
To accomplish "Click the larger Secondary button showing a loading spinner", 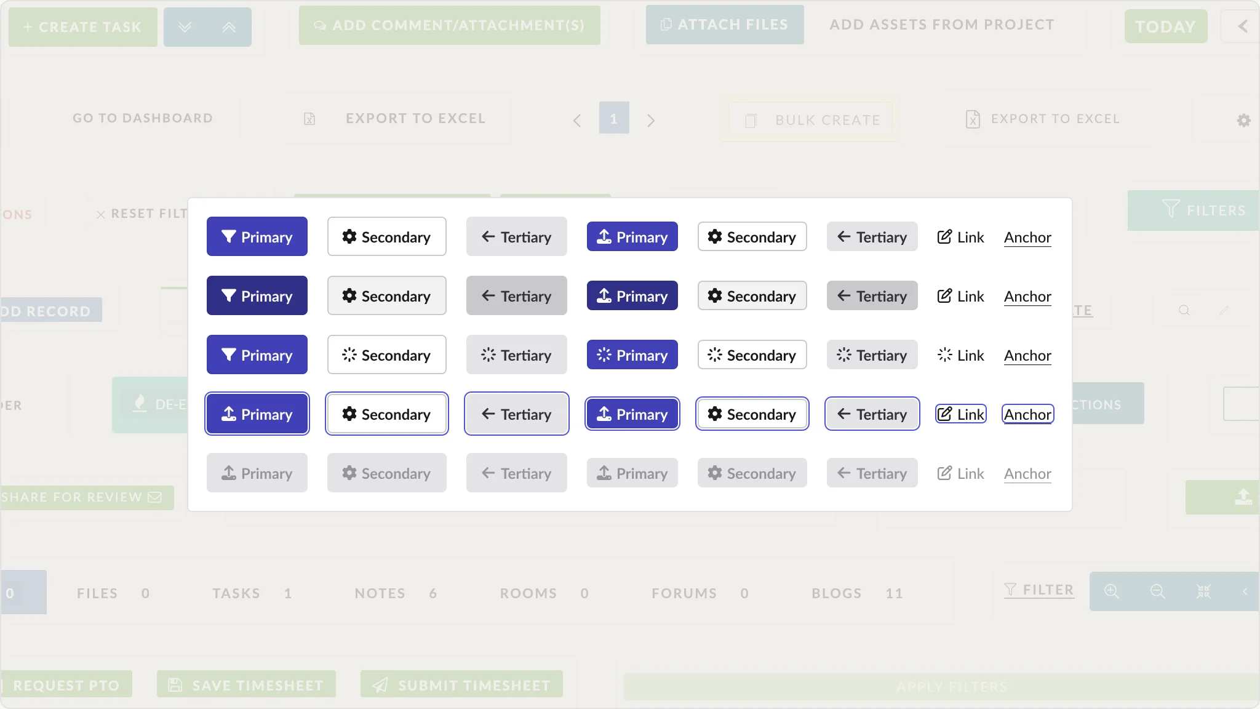I will tap(387, 354).
